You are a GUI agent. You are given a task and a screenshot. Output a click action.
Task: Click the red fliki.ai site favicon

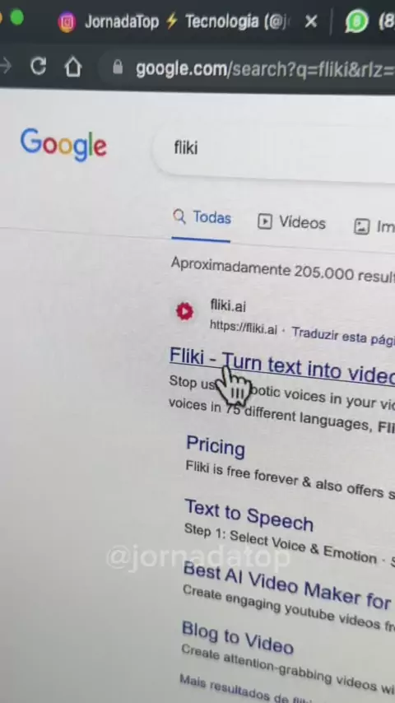[184, 312]
